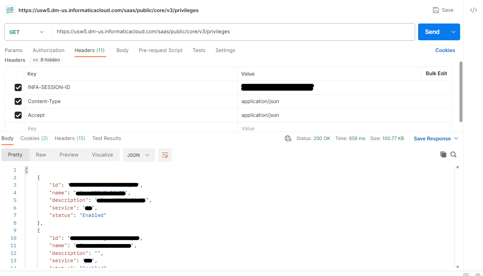Open the Settings tab
This screenshot has width=483, height=276.
(225, 50)
